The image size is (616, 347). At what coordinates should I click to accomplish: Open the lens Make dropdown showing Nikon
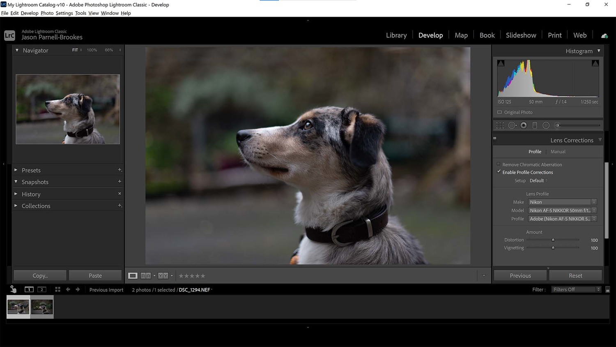(562, 202)
